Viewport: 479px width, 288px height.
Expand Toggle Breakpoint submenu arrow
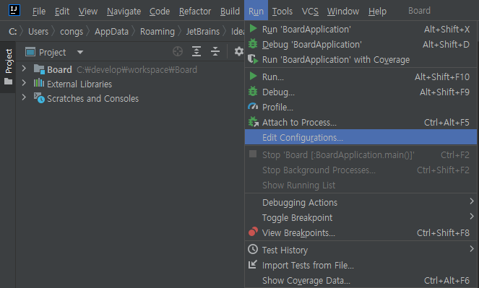tap(472, 217)
